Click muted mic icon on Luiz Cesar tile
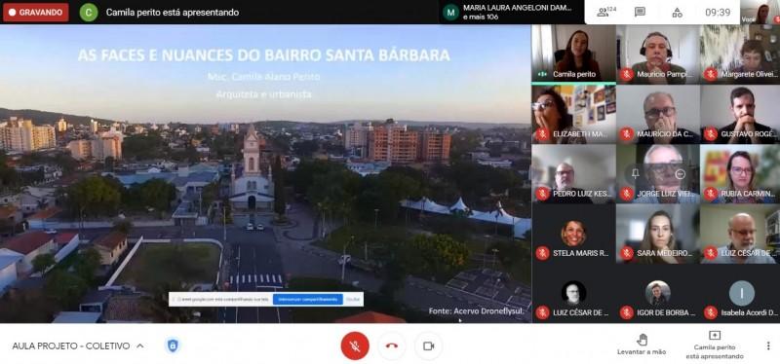This screenshot has width=780, height=364. (x=711, y=253)
